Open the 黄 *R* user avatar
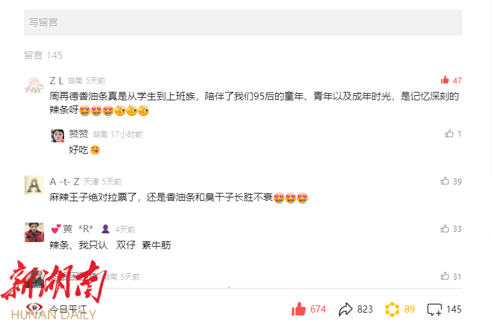Screen dimensions: 492x321 (34, 232)
